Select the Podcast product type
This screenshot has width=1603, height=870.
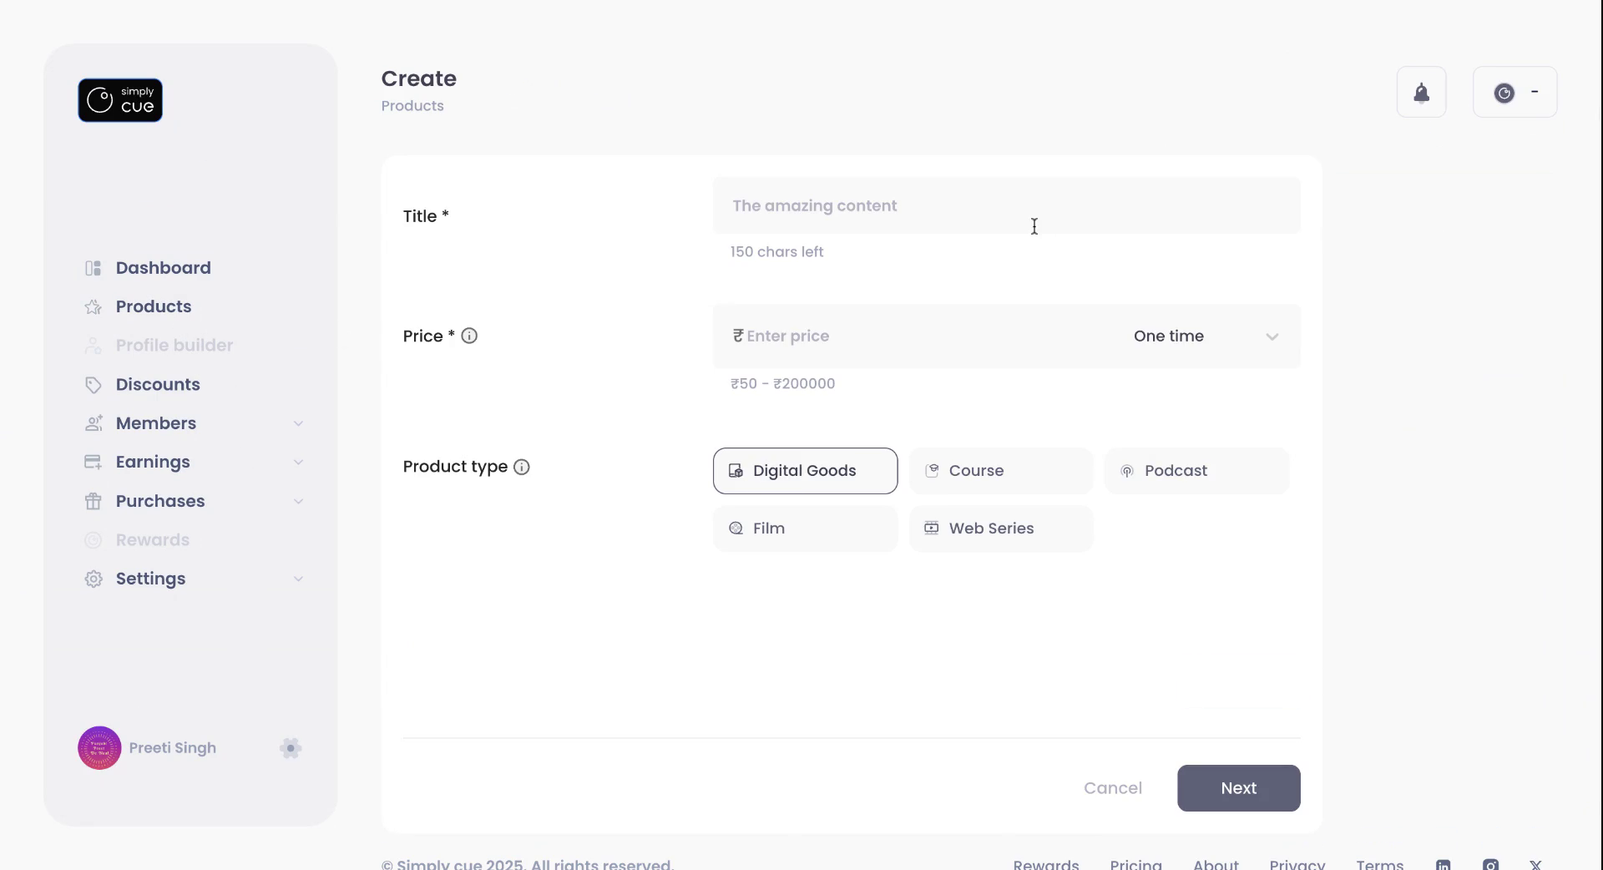pyautogui.click(x=1196, y=471)
